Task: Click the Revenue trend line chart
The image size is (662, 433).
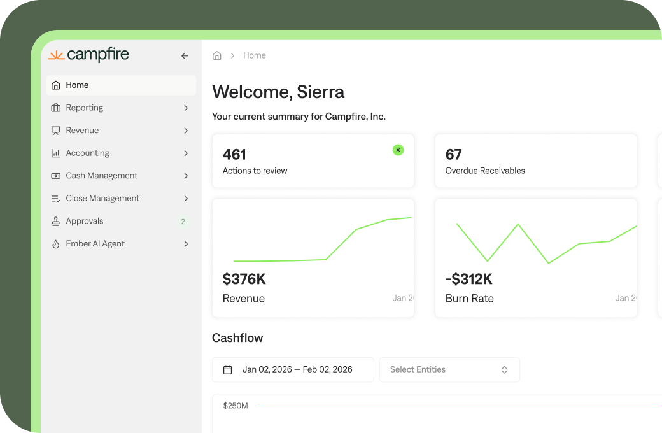Action: pos(323,239)
